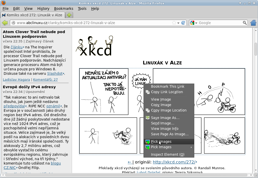Open new tab with green plus icon

click(69, 15)
